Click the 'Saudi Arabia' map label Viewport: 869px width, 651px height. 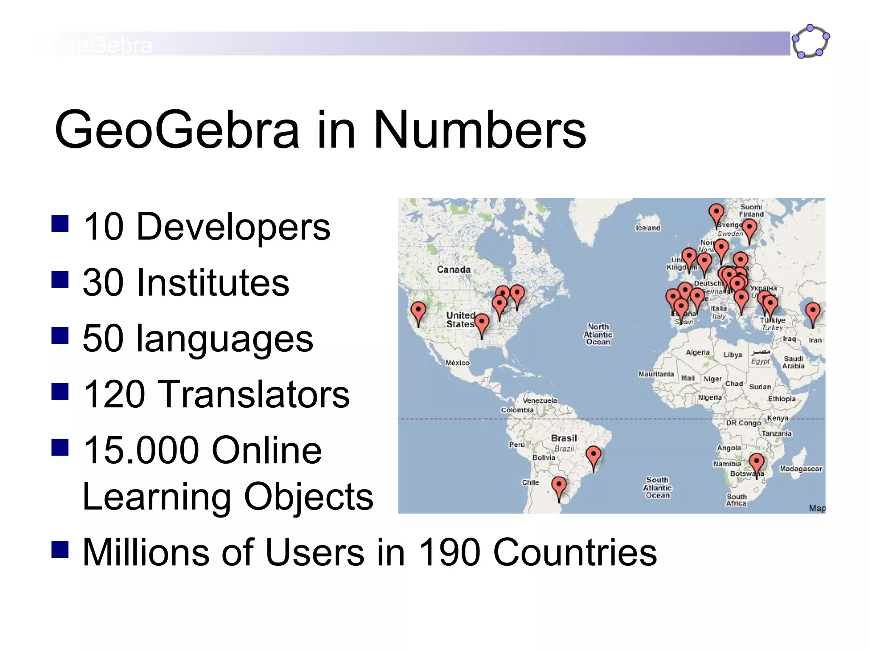click(x=793, y=362)
